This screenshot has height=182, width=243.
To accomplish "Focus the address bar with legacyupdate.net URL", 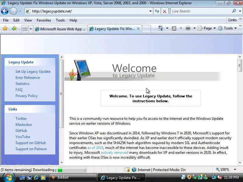I will pos(88,11).
